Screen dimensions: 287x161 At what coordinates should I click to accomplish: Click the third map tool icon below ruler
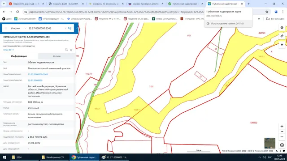tap(282, 45)
